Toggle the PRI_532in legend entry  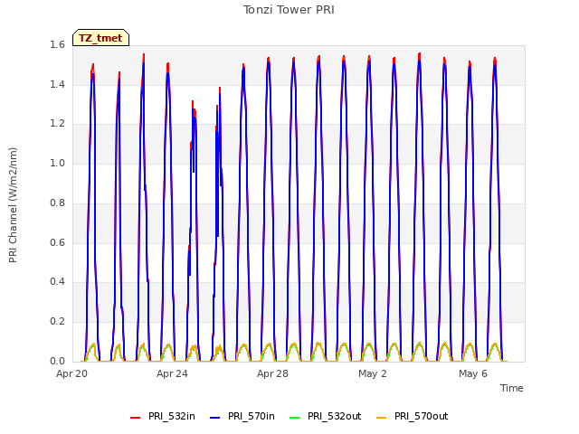163,417
